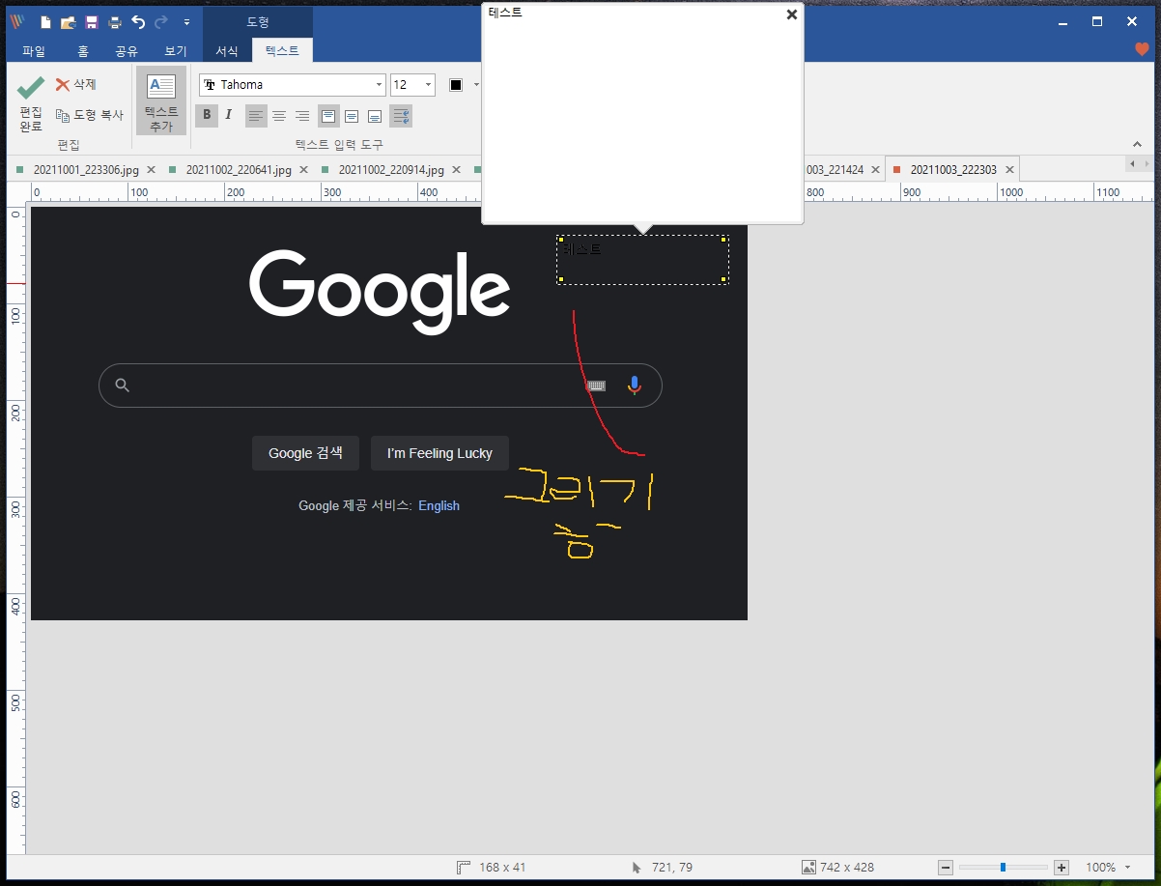Close the 20211001_223306.jpg tab
1161x886 pixels.
tap(151, 170)
